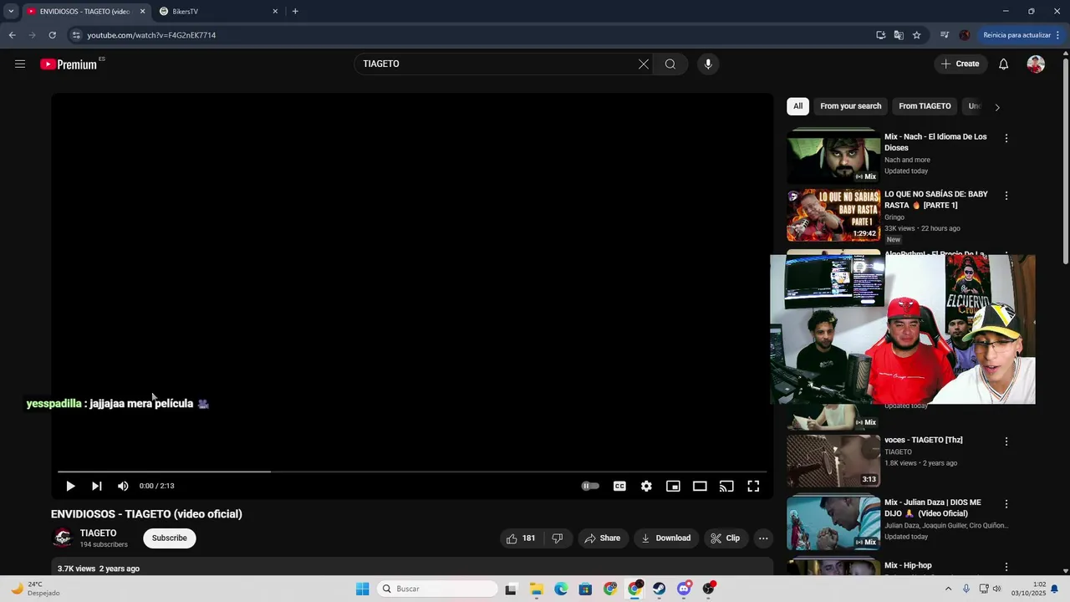This screenshot has height=602, width=1070.
Task: Open options for Julian Daza mix
Action: (x=1006, y=504)
